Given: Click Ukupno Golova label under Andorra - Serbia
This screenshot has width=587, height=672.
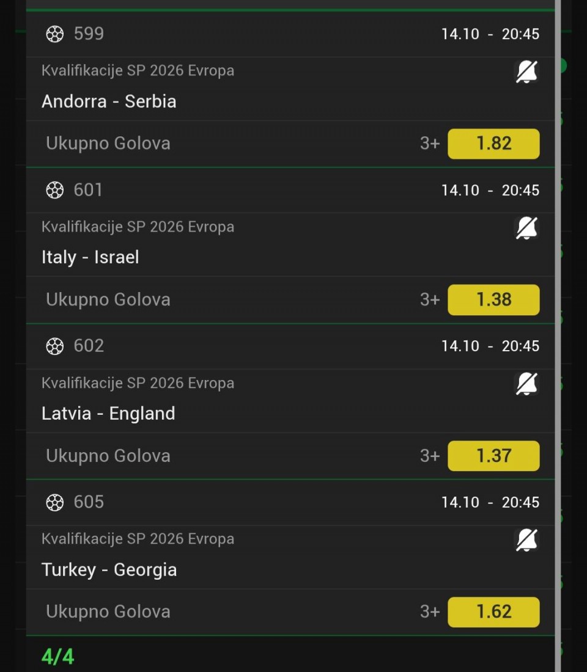Looking at the screenshot, I should (x=108, y=144).
